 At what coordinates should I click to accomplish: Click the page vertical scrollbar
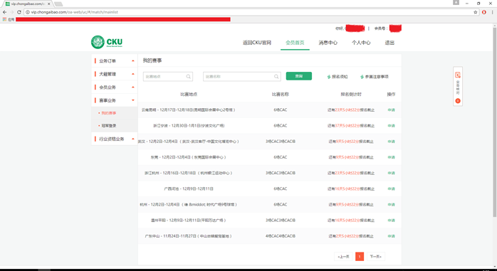click(494, 122)
